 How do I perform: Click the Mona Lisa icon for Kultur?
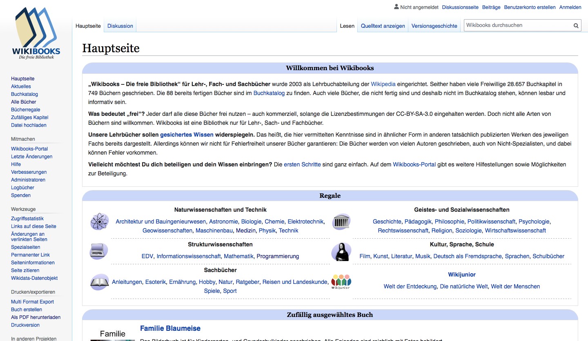(x=341, y=252)
